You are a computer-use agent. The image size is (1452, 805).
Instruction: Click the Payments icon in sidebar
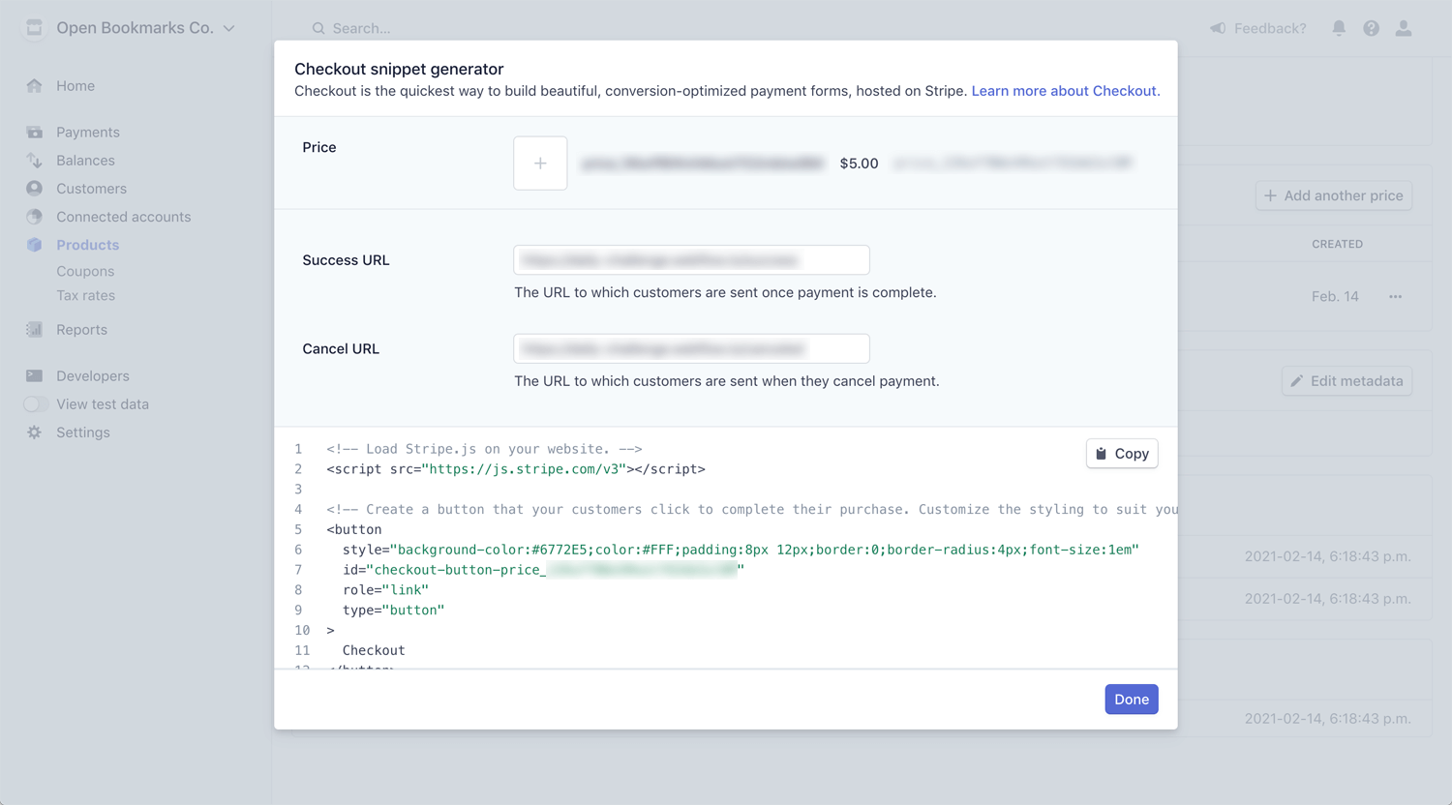[35, 133]
